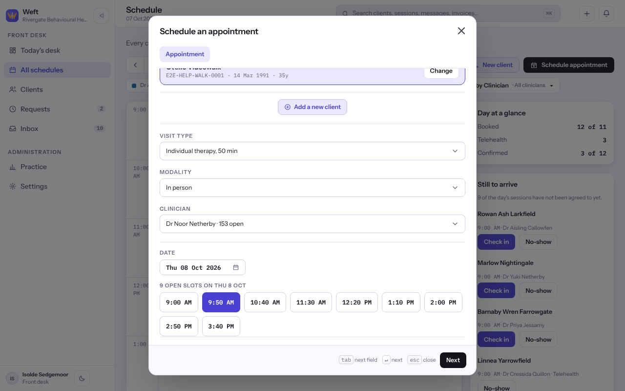This screenshot has width=625, height=391.
Task: Mark Marlow Nightingale as No-show
Action: pos(538,291)
